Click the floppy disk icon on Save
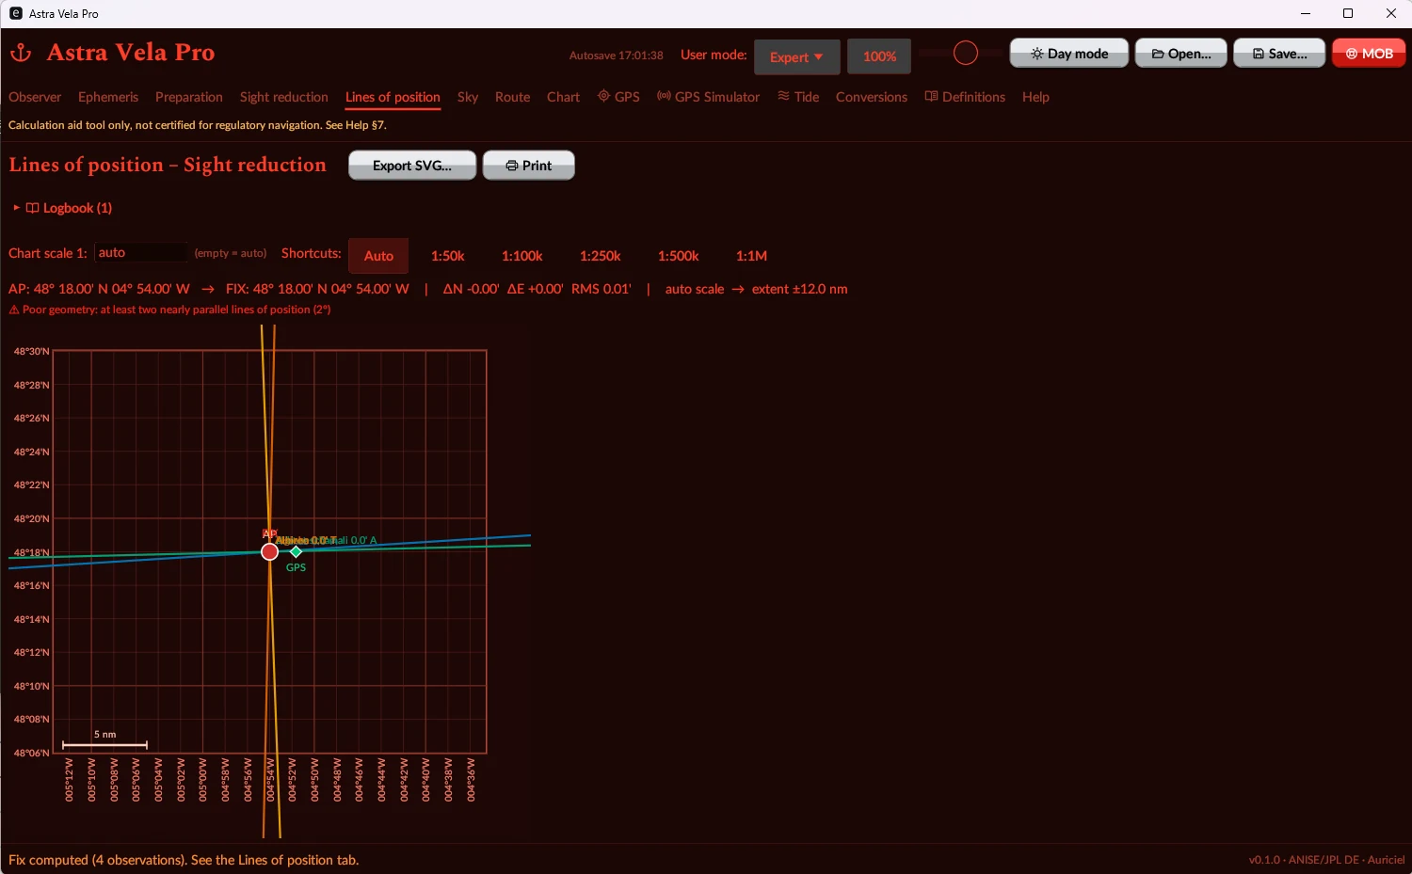The image size is (1412, 874). coord(1258,54)
